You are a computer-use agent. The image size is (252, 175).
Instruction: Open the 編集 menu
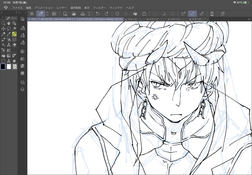tap(29, 8)
